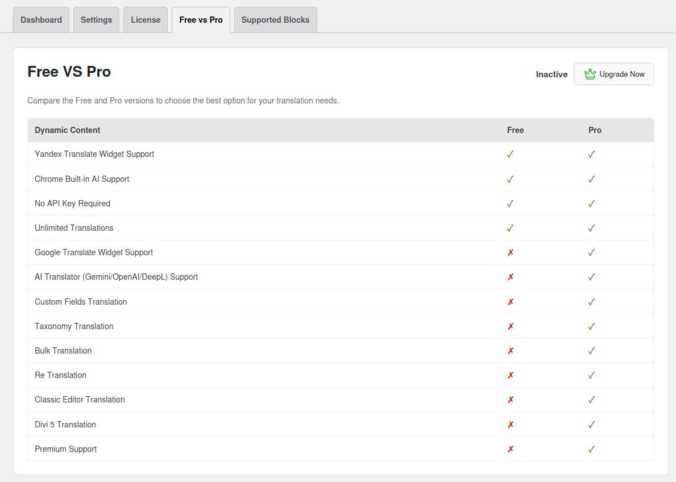Click the Free checkmark for Unlimited Translations

[x=511, y=228]
